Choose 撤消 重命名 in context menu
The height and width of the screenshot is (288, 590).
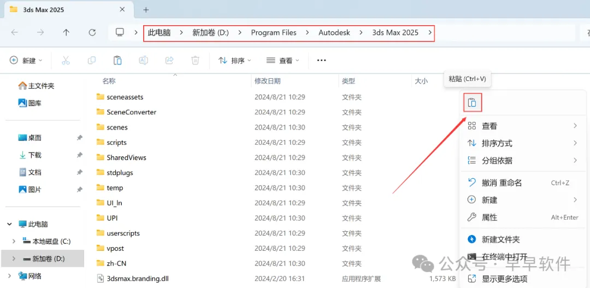coord(522,183)
